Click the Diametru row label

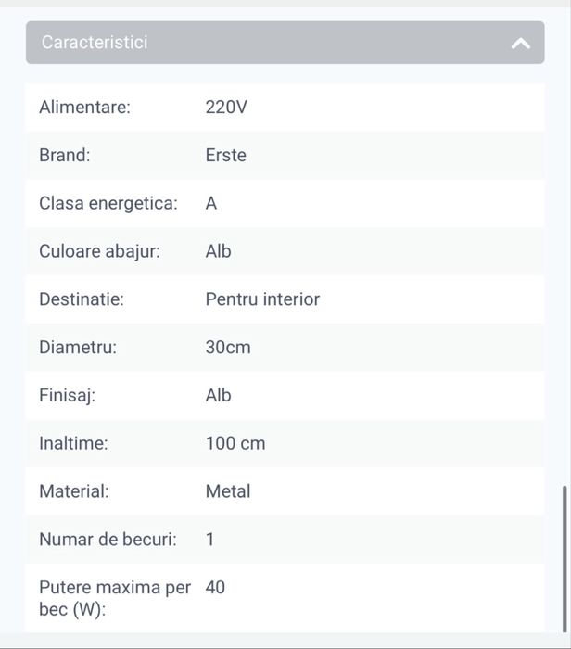pyautogui.click(x=78, y=348)
